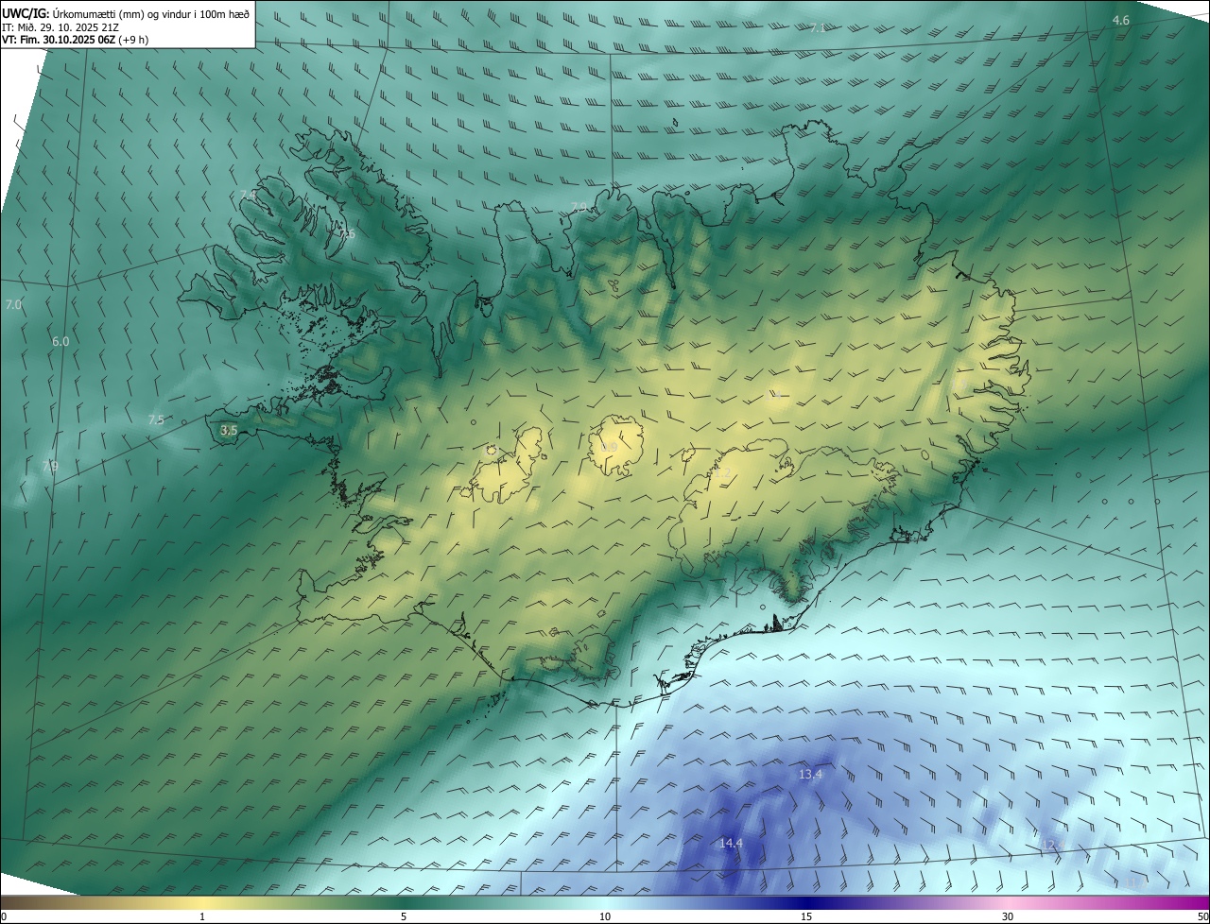Click the 4.6 value label on the map

[1120, 20]
